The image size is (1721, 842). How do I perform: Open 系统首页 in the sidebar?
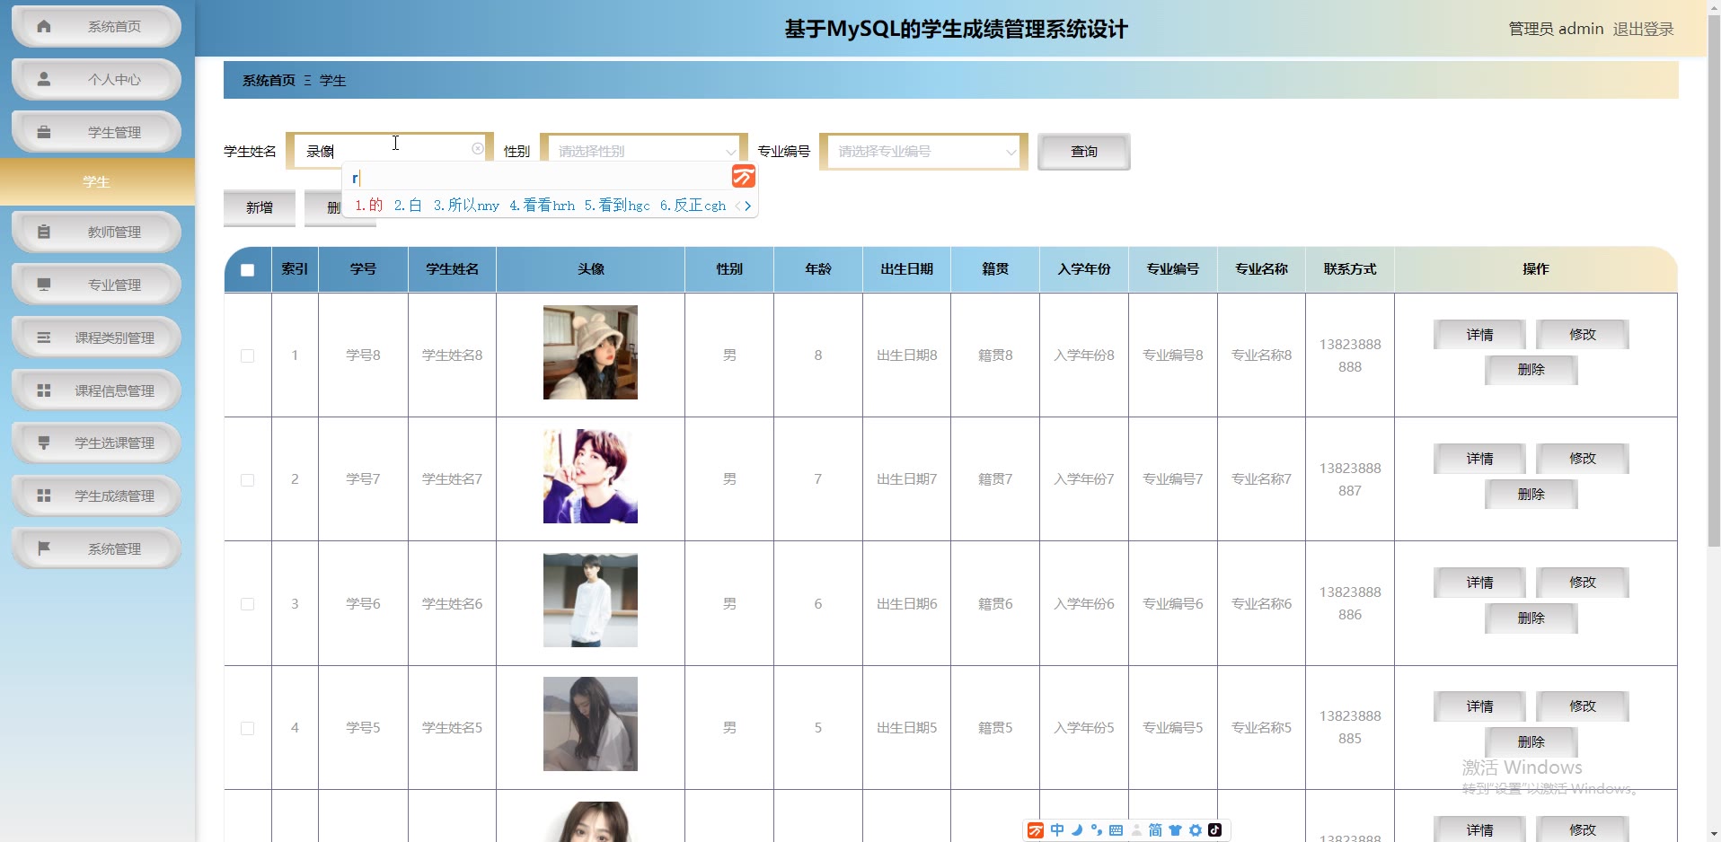(x=96, y=27)
